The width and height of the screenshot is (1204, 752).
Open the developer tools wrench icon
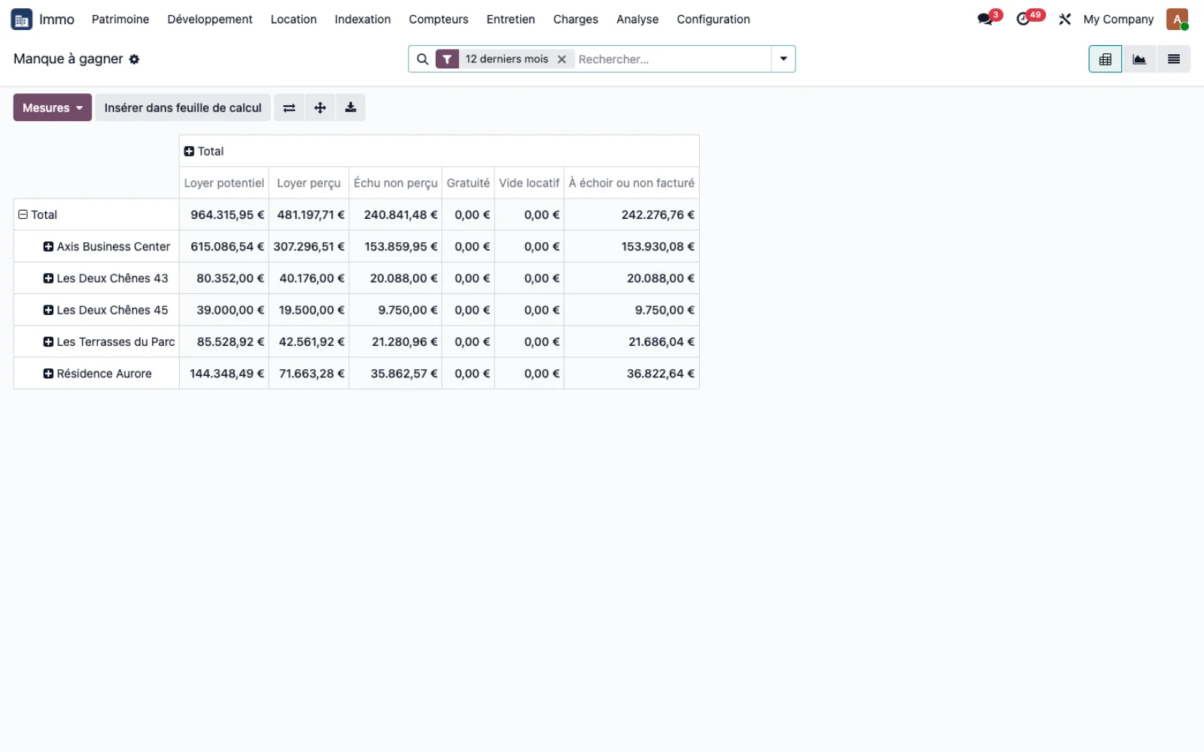(x=1065, y=20)
